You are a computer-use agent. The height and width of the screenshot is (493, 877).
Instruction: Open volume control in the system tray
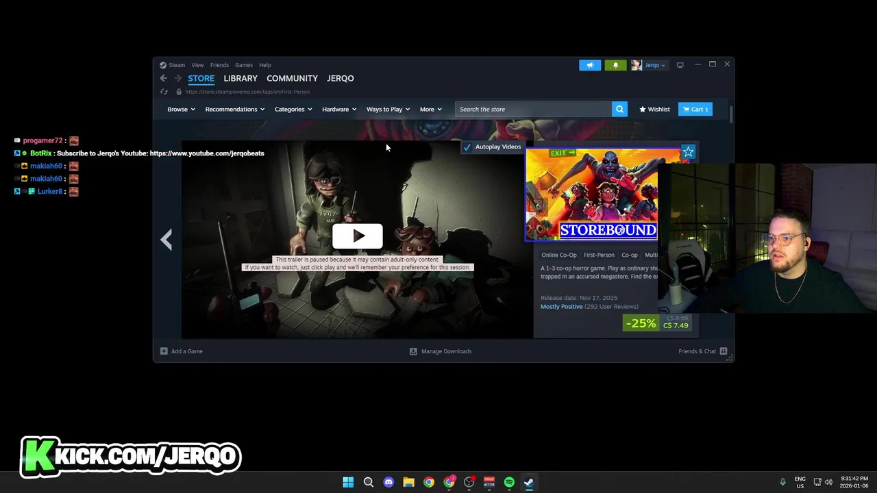(x=828, y=482)
